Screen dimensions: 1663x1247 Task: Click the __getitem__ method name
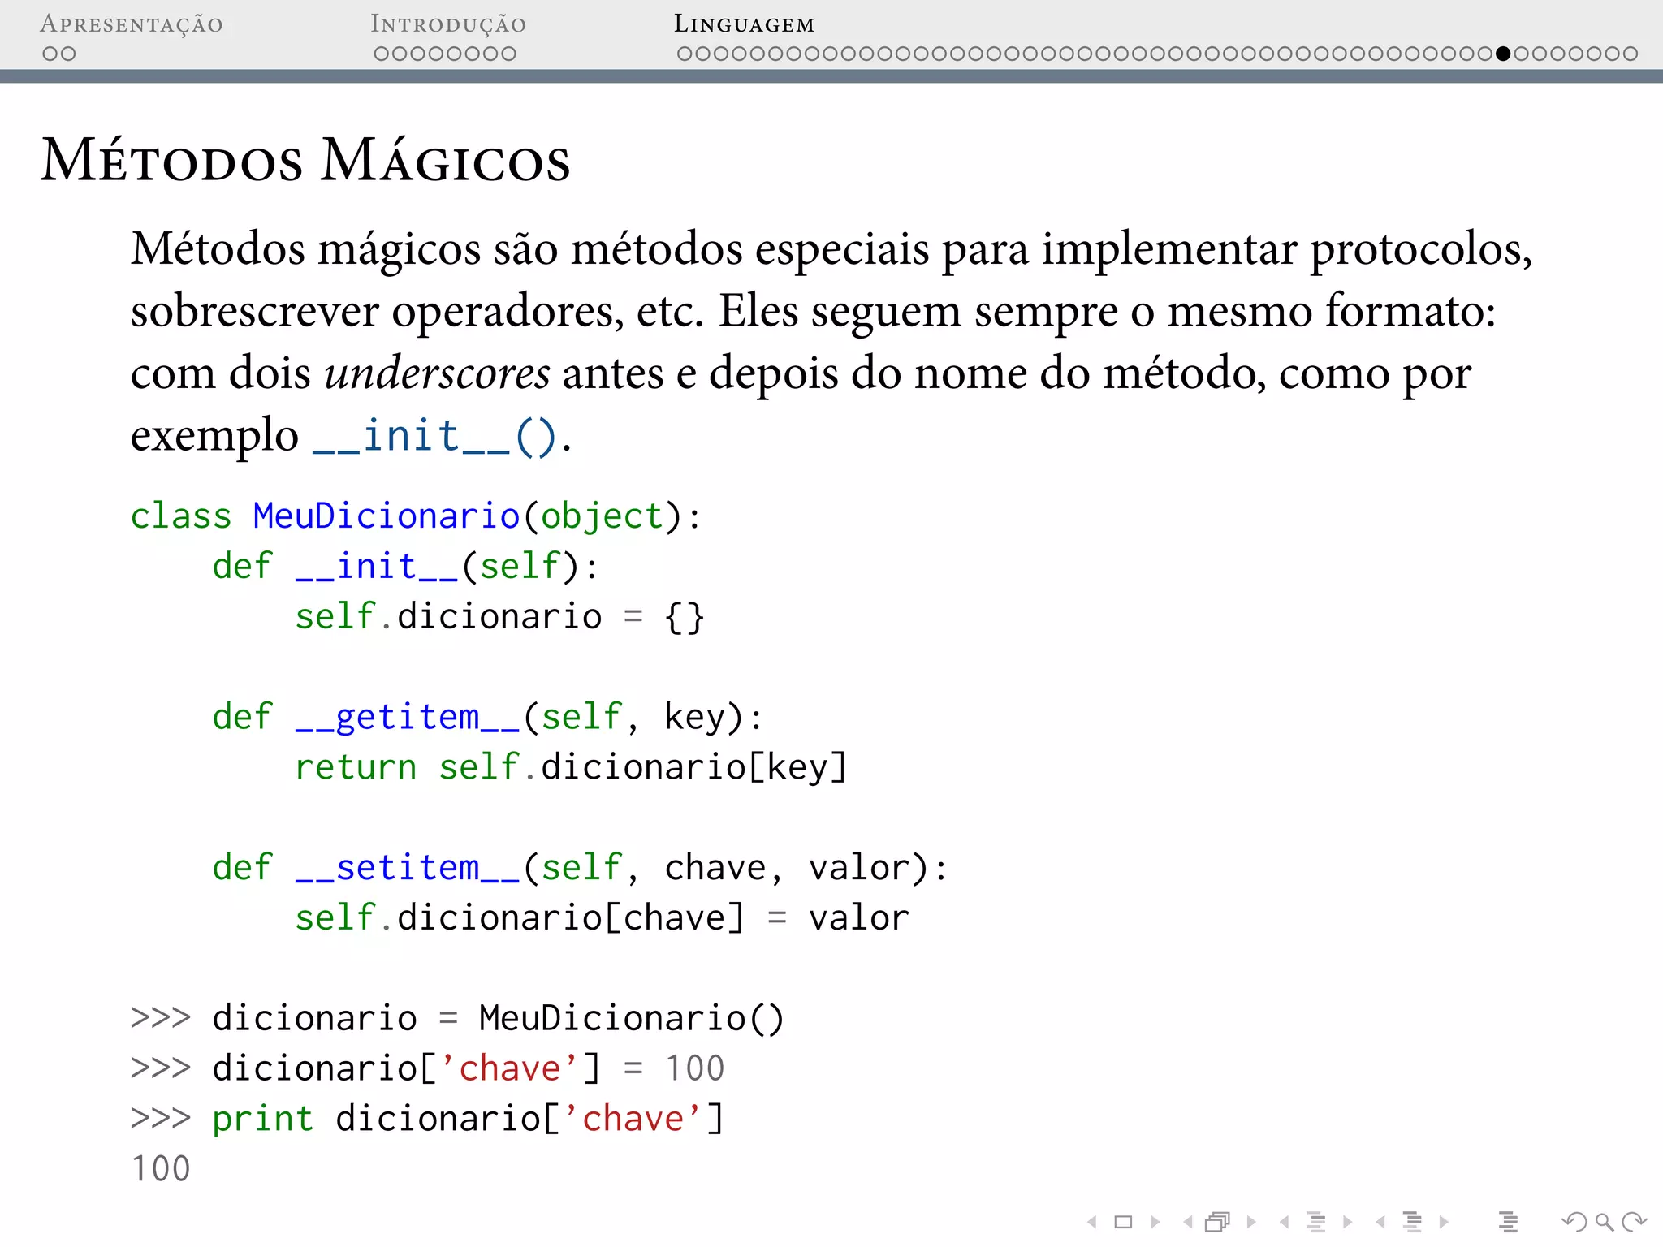(408, 718)
